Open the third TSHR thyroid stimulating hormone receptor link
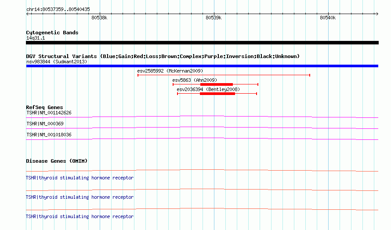 [x=80, y=216]
